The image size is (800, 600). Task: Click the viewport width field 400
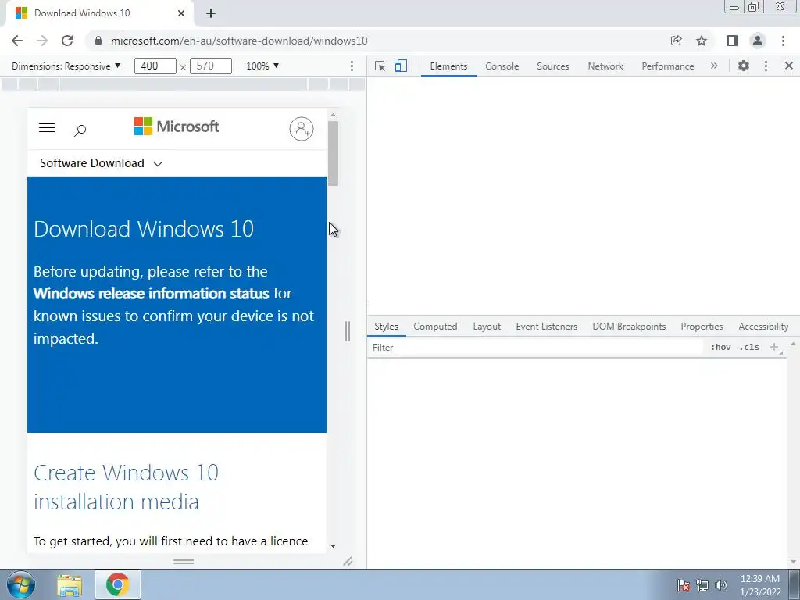tap(155, 66)
